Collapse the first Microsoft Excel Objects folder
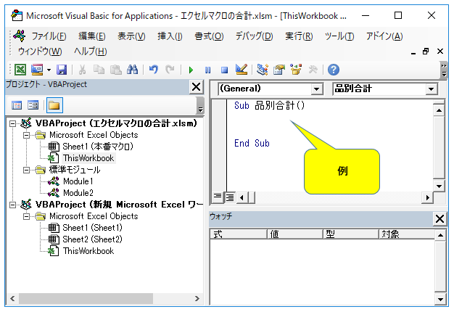 tap(26, 135)
